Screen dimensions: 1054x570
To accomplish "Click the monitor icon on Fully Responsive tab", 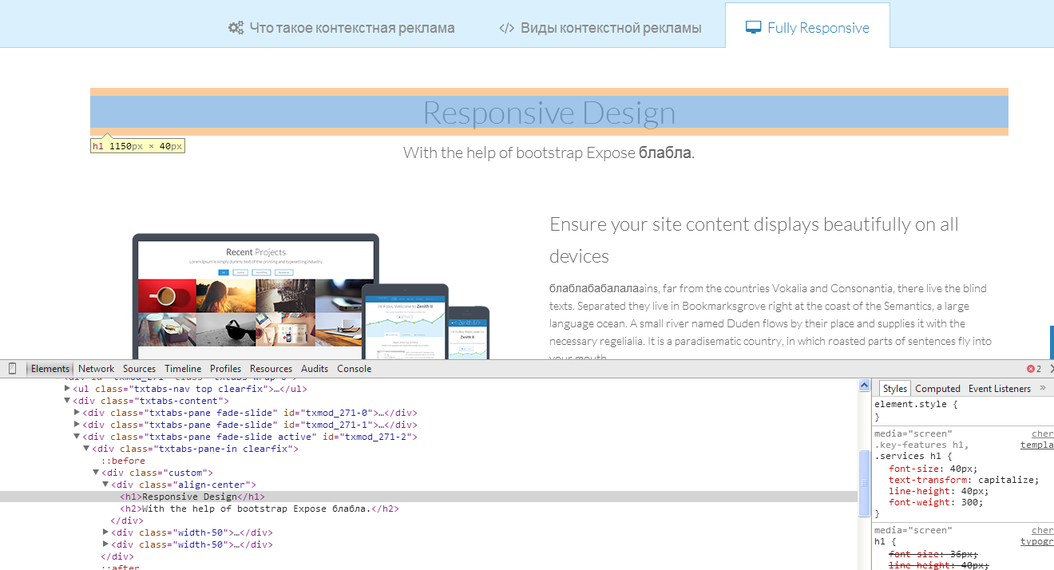I will [753, 28].
